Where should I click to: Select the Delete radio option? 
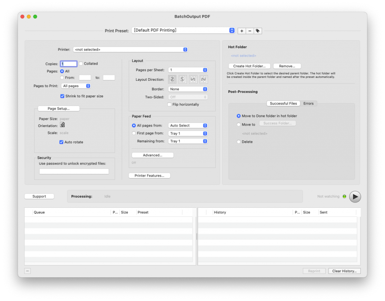pos(239,142)
